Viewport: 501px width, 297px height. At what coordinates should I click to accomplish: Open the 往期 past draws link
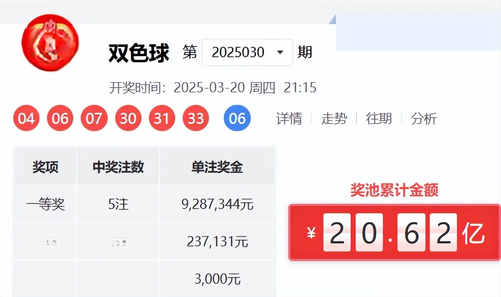click(379, 119)
